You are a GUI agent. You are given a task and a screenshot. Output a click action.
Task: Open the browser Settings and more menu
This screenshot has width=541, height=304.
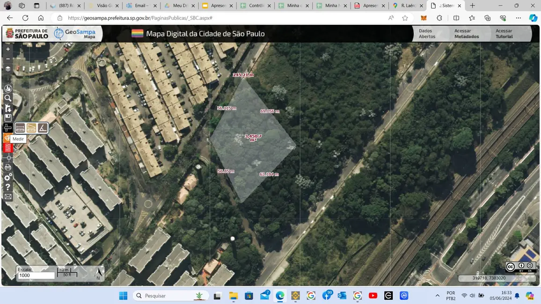518,18
